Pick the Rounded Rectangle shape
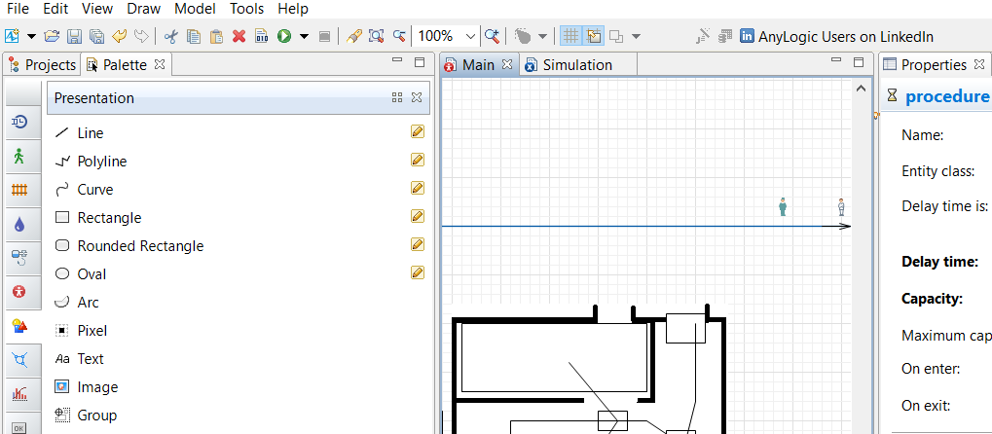This screenshot has height=434, width=992. pyautogui.click(x=140, y=246)
